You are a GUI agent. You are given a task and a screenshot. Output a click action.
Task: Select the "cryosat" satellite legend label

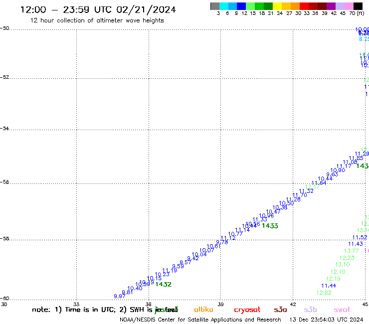click(247, 310)
